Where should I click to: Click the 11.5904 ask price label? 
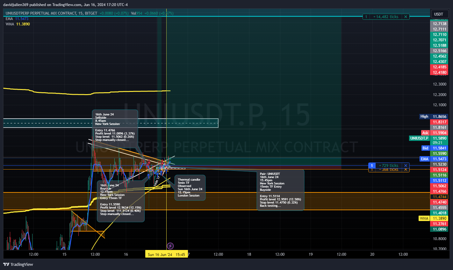[440, 133]
